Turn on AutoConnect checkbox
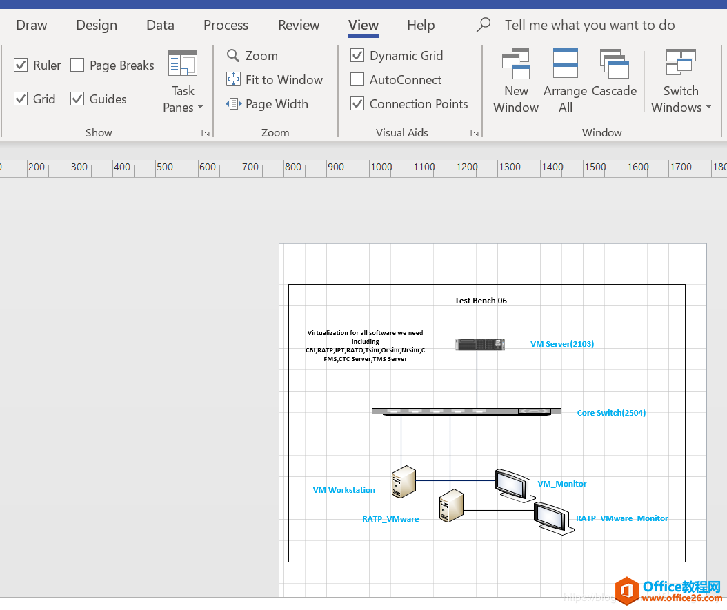The height and width of the screenshot is (610, 727). click(357, 80)
